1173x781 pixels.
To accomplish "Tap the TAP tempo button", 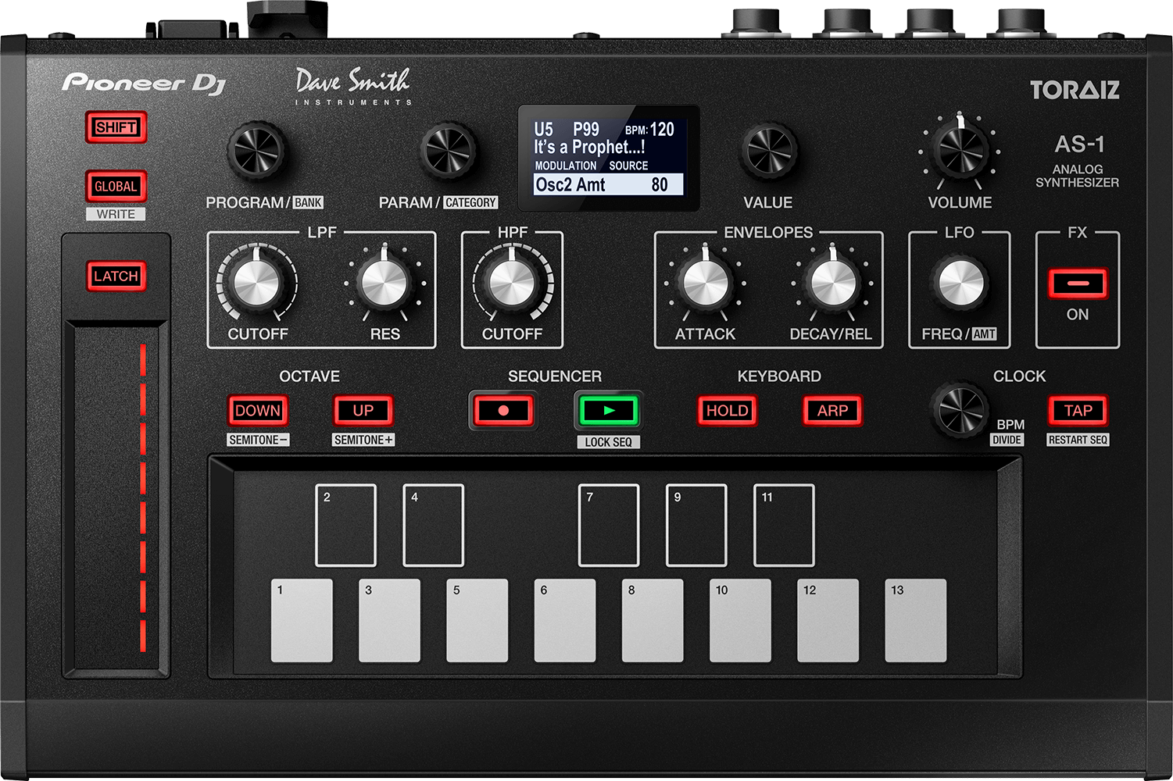I will click(1078, 411).
